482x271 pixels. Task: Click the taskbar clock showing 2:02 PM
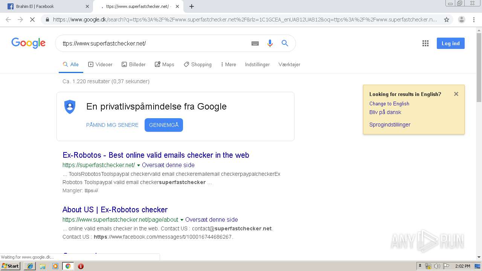click(x=462, y=266)
